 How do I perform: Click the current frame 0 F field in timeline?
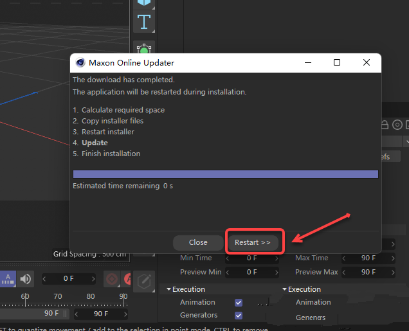(69, 279)
